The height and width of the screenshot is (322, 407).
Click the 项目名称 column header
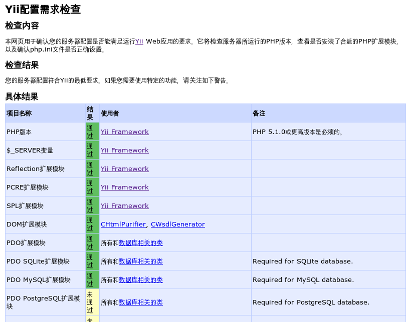pyautogui.click(x=19, y=113)
